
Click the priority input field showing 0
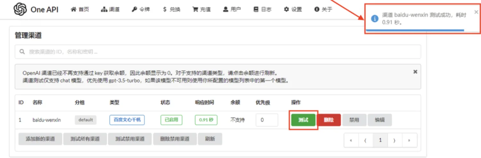(x=266, y=120)
